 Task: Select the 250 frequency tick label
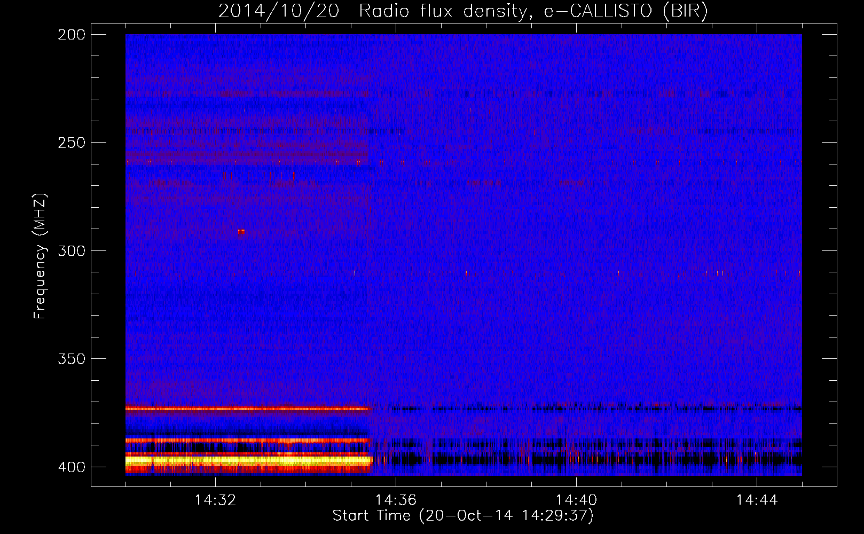(x=72, y=143)
